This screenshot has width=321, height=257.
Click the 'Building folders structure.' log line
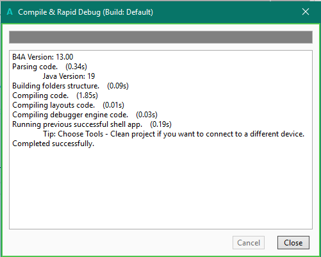[56, 86]
